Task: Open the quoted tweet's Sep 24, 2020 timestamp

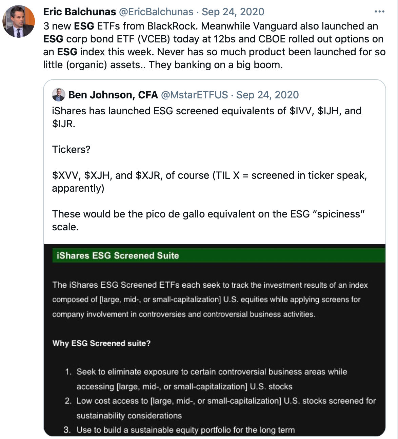Action: (267, 95)
